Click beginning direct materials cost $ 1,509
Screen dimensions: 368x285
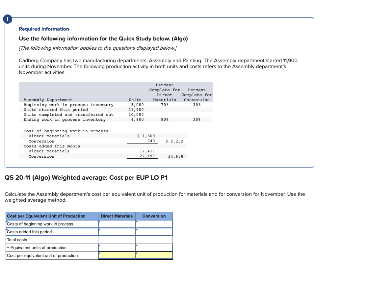pyautogui.click(x=146, y=136)
